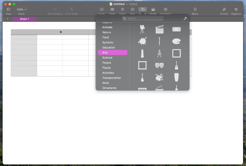Select the Food shape category

coord(113,37)
